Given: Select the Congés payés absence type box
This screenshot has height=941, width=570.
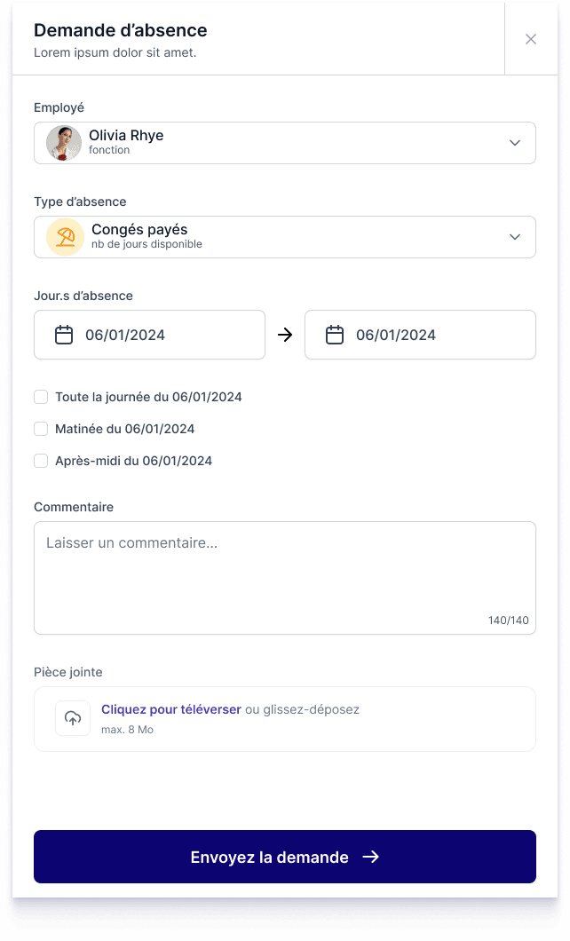Looking at the screenshot, I should click(x=284, y=237).
